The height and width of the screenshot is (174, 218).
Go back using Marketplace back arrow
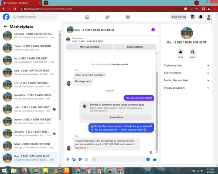(5, 27)
